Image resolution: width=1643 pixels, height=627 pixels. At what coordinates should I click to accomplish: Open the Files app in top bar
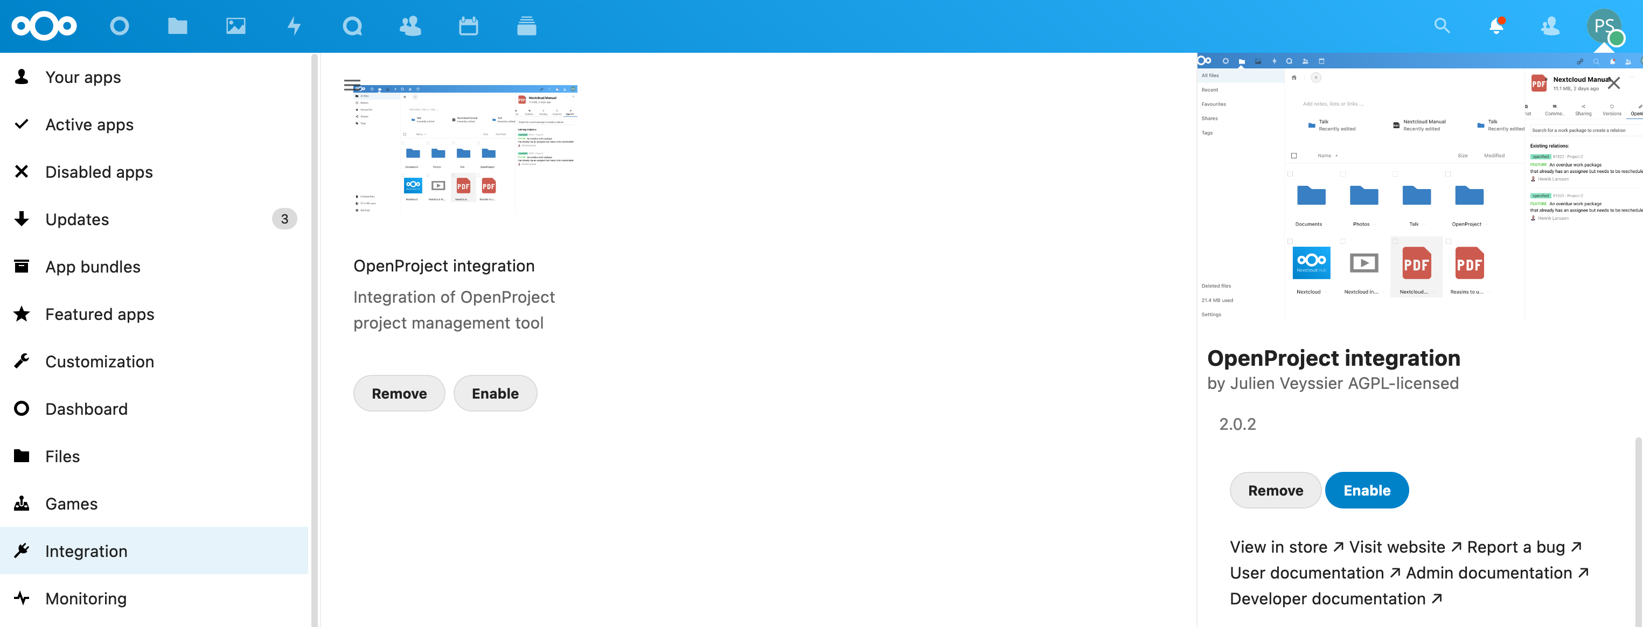[177, 26]
